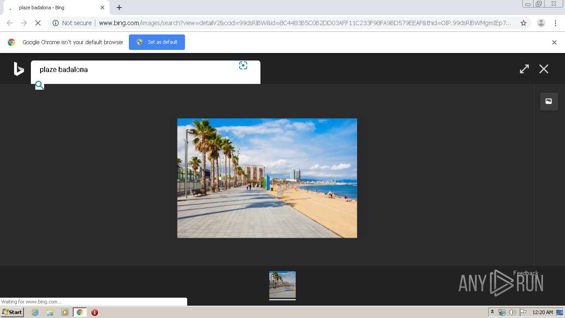
Task: Go forward in browser history
Action: (x=24, y=23)
